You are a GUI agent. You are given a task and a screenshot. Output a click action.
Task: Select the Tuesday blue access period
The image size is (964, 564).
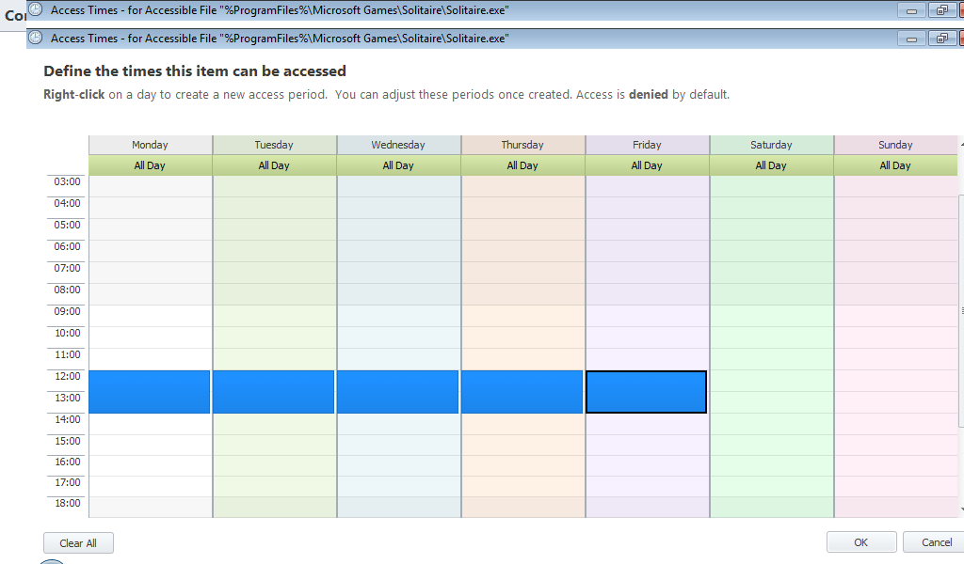pyautogui.click(x=273, y=392)
